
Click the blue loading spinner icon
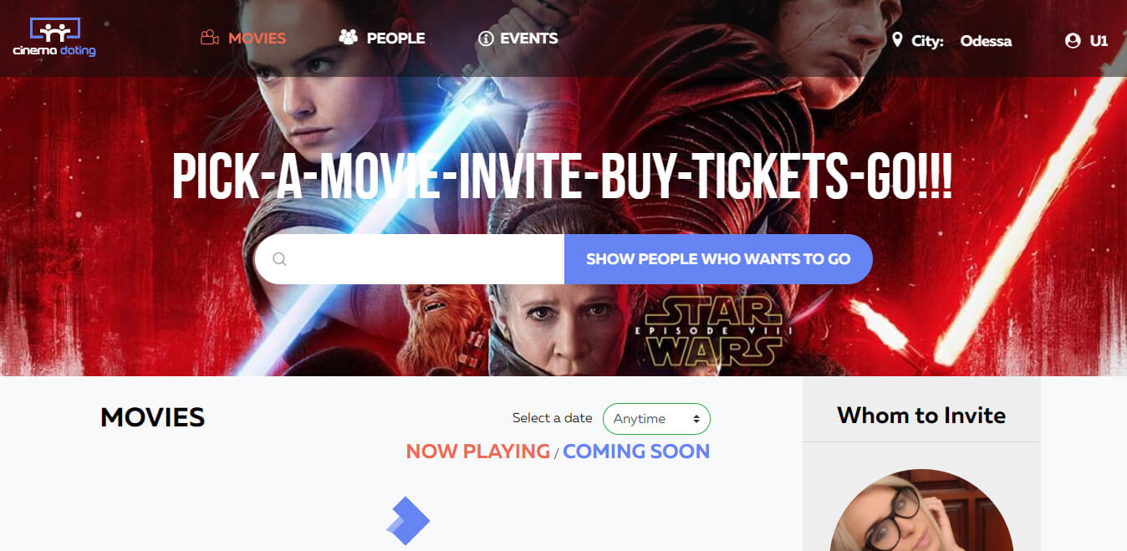point(407,521)
